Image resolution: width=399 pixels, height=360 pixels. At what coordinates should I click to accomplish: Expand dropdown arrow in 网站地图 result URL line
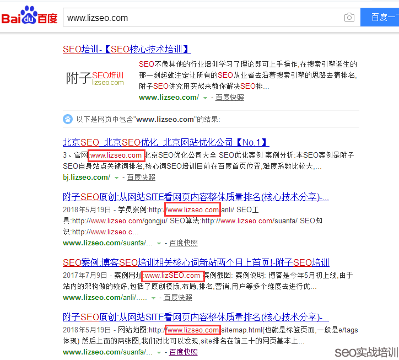159,353
